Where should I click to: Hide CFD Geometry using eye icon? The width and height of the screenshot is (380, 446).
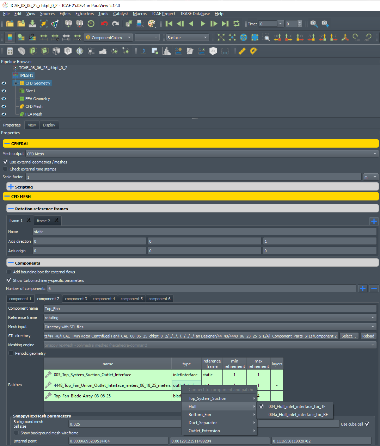(4, 83)
